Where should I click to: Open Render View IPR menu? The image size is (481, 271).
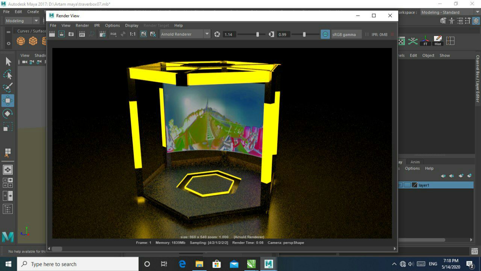point(97,26)
